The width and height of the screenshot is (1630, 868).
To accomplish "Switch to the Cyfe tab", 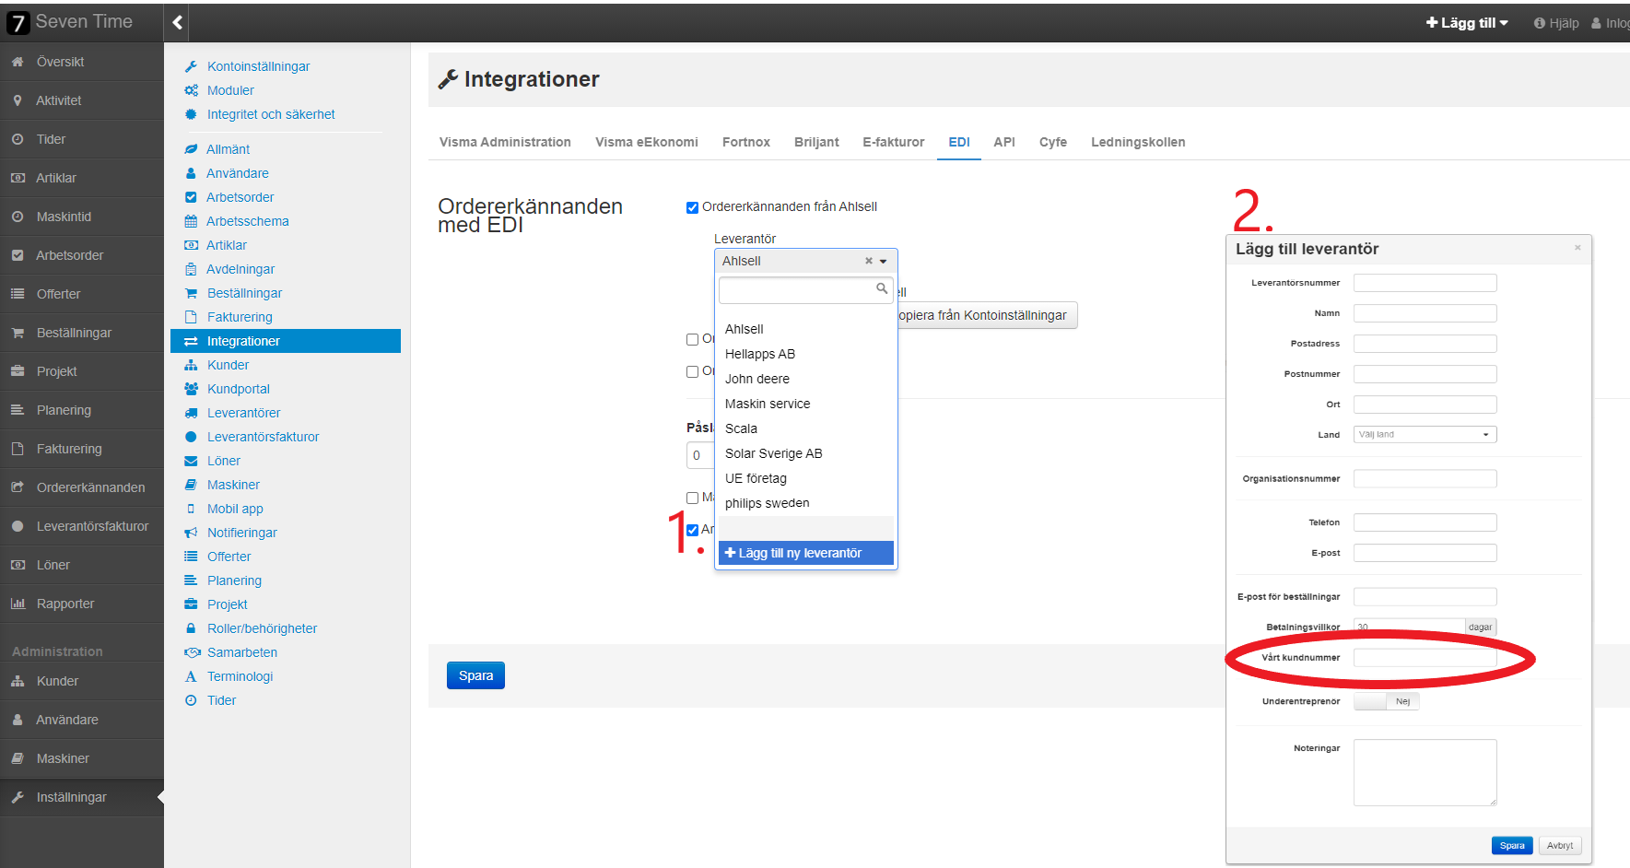I will [x=1053, y=142].
